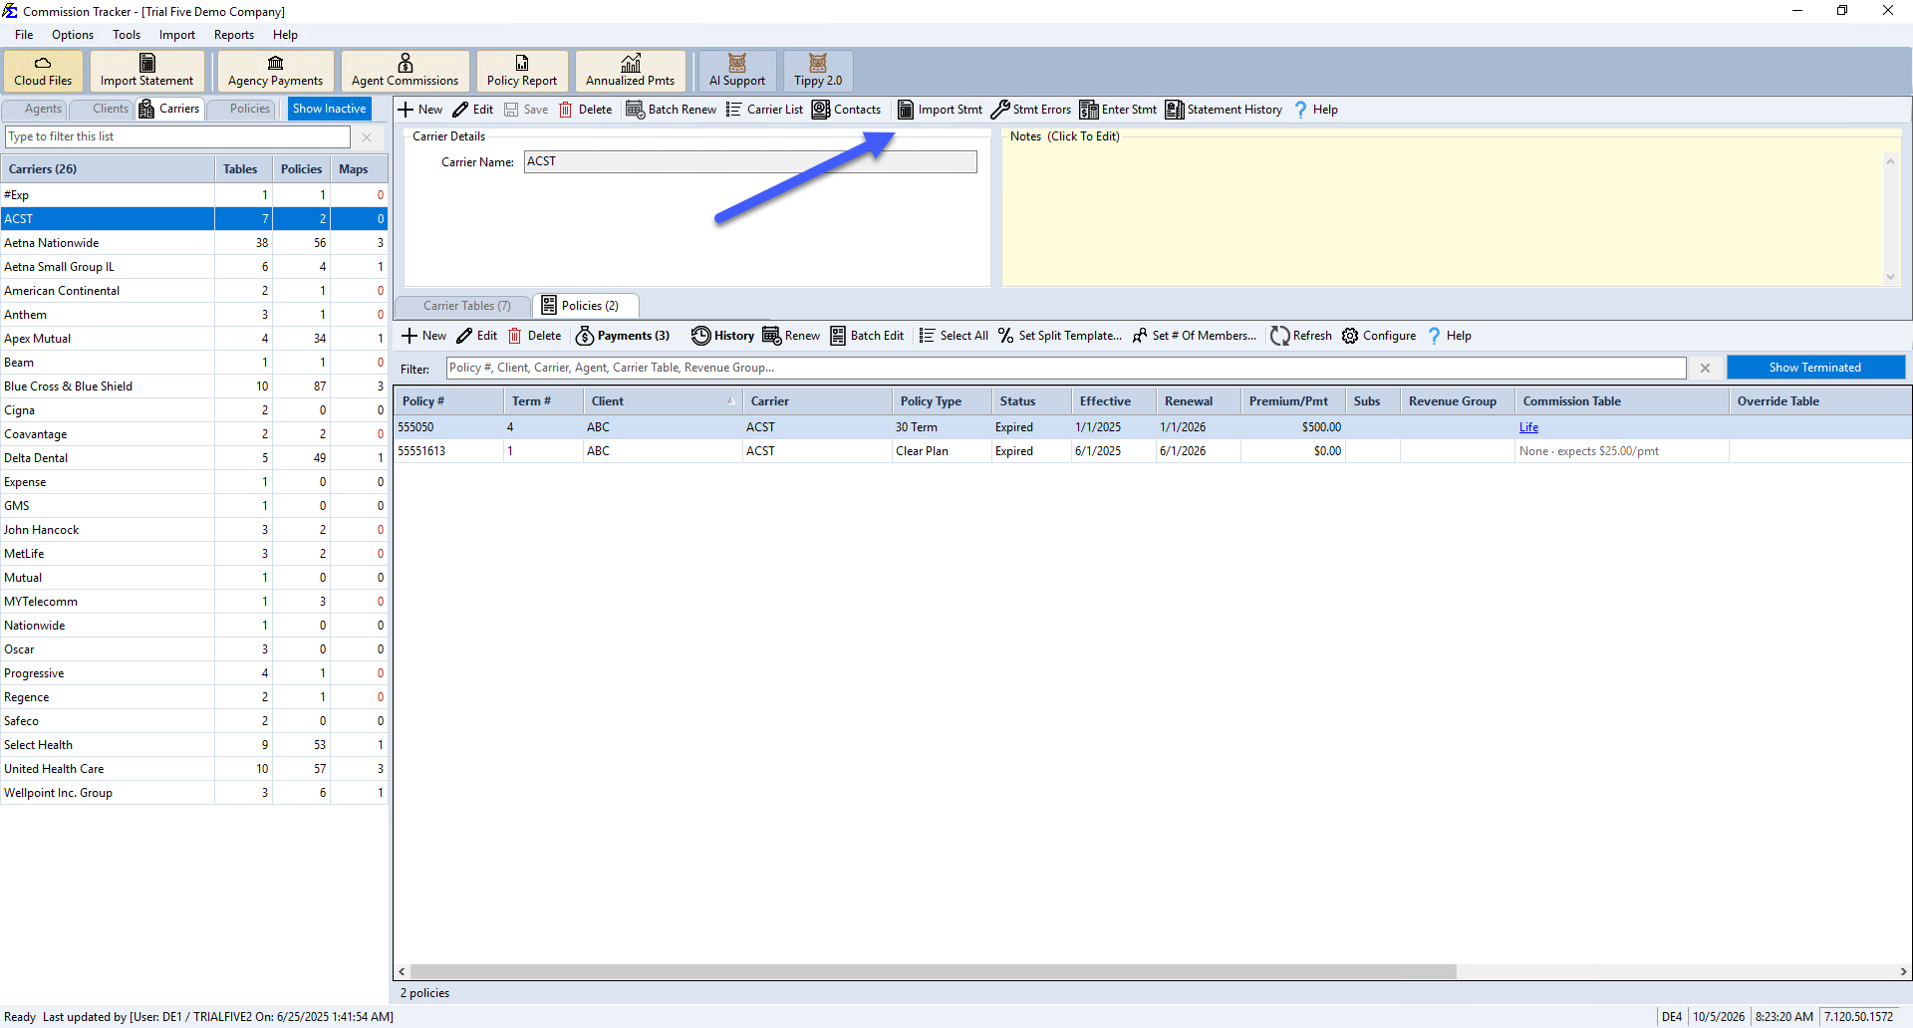Open Stmt Errors wrench tool
The height and width of the screenshot is (1028, 1913).
click(1031, 110)
